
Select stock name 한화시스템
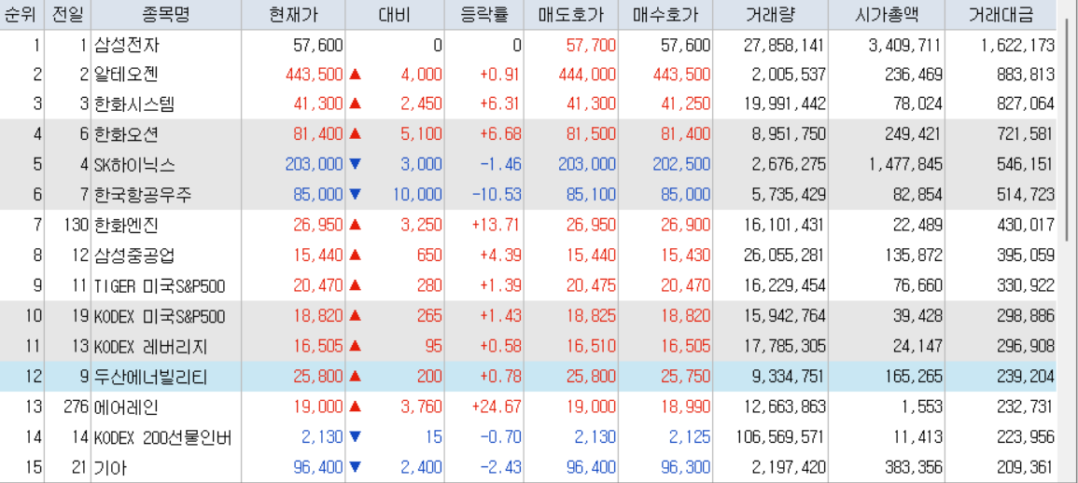tap(136, 104)
